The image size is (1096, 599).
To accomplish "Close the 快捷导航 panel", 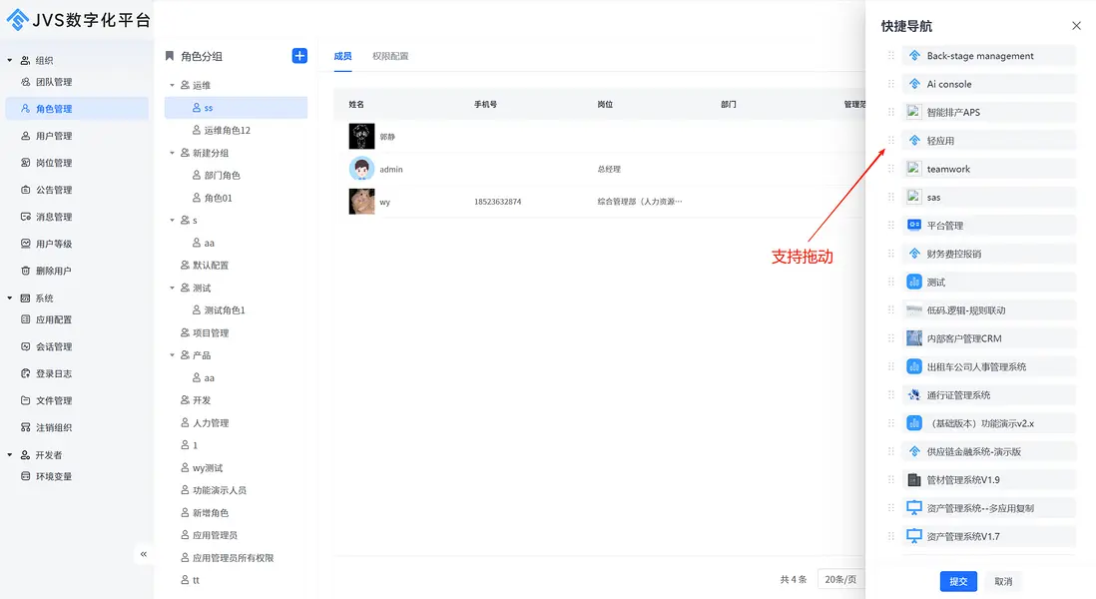I will pos(1076,26).
